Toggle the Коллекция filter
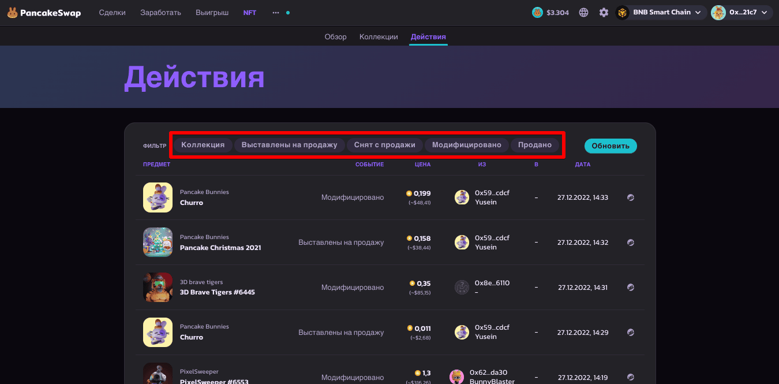The height and width of the screenshot is (384, 779). click(x=203, y=145)
